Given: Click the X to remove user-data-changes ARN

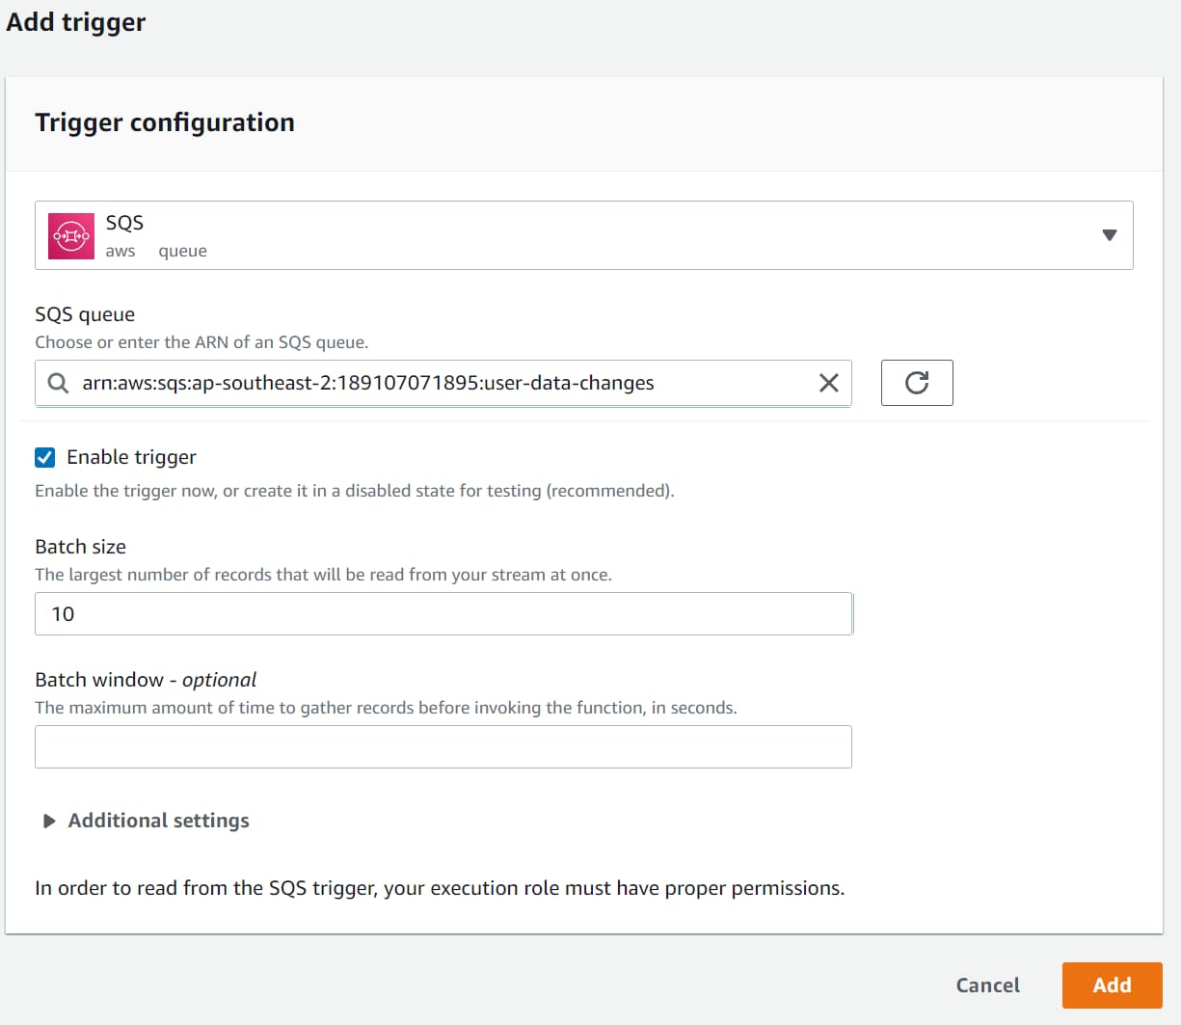Looking at the screenshot, I should (x=827, y=383).
